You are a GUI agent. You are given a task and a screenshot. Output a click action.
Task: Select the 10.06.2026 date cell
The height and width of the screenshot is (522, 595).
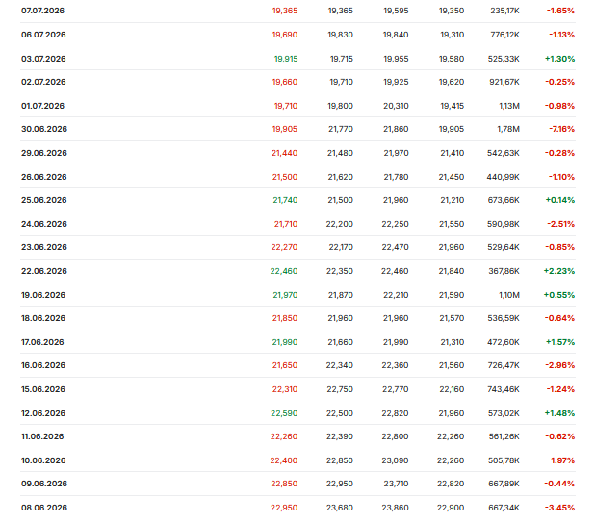click(x=43, y=460)
